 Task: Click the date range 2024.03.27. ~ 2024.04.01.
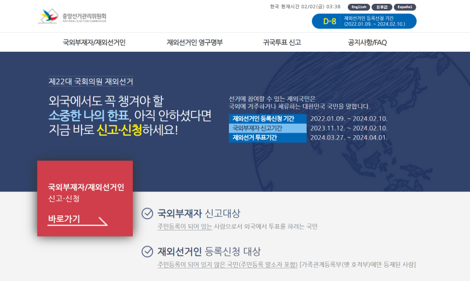[x=349, y=138]
